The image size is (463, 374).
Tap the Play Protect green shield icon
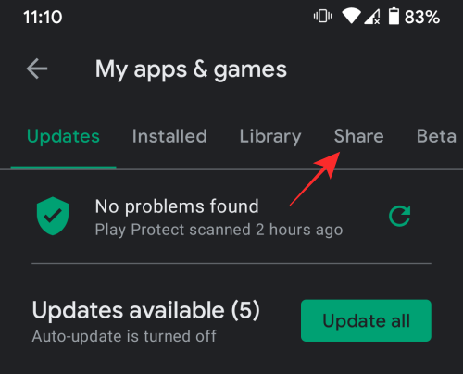pos(53,216)
